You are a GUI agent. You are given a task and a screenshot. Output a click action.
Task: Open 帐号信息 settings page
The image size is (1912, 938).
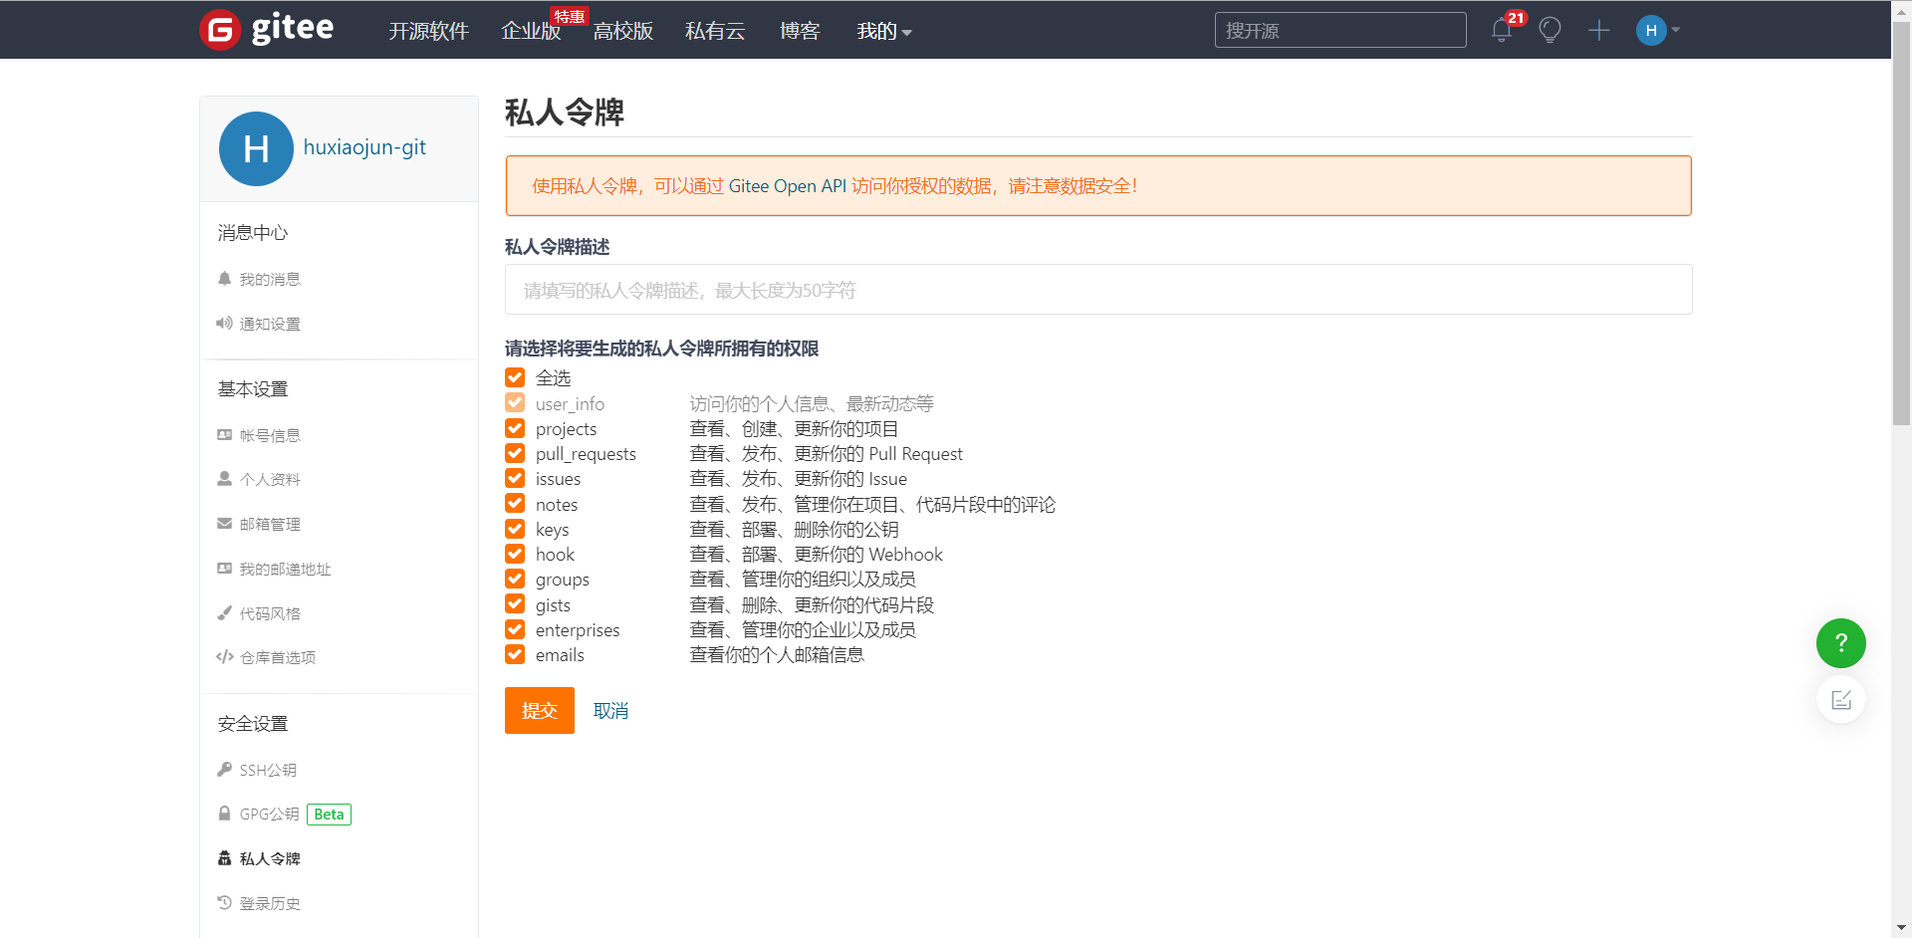coord(270,436)
